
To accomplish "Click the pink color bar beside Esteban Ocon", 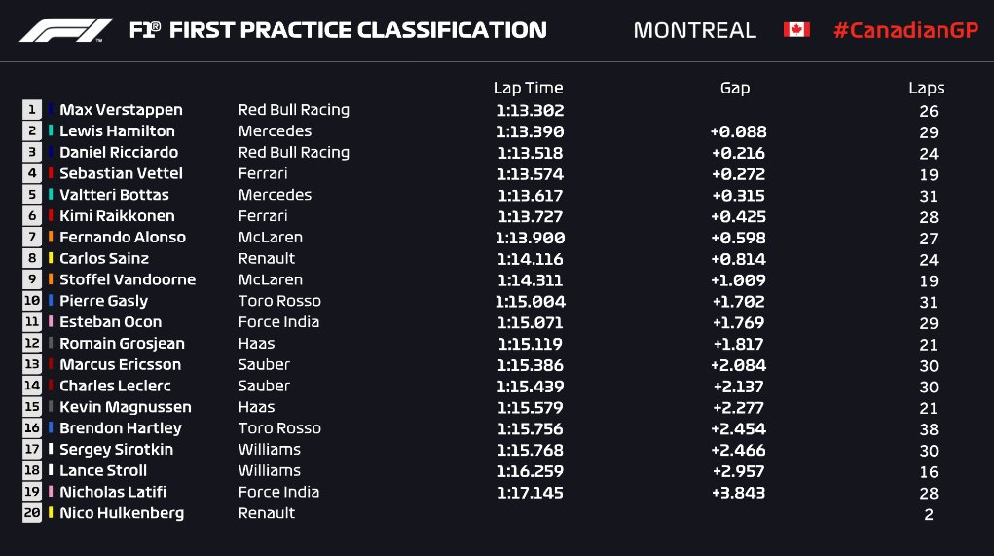I will click(x=51, y=322).
